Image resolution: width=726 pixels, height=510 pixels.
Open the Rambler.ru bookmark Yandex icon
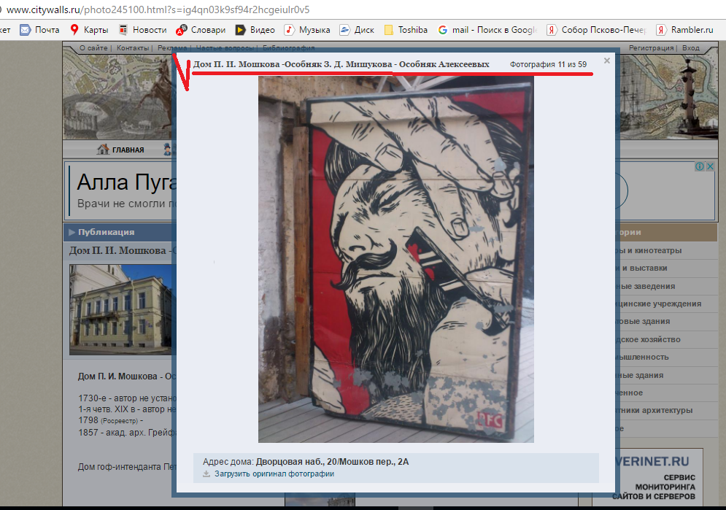click(x=661, y=30)
